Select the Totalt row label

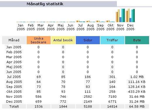pyautogui.click(x=14, y=106)
